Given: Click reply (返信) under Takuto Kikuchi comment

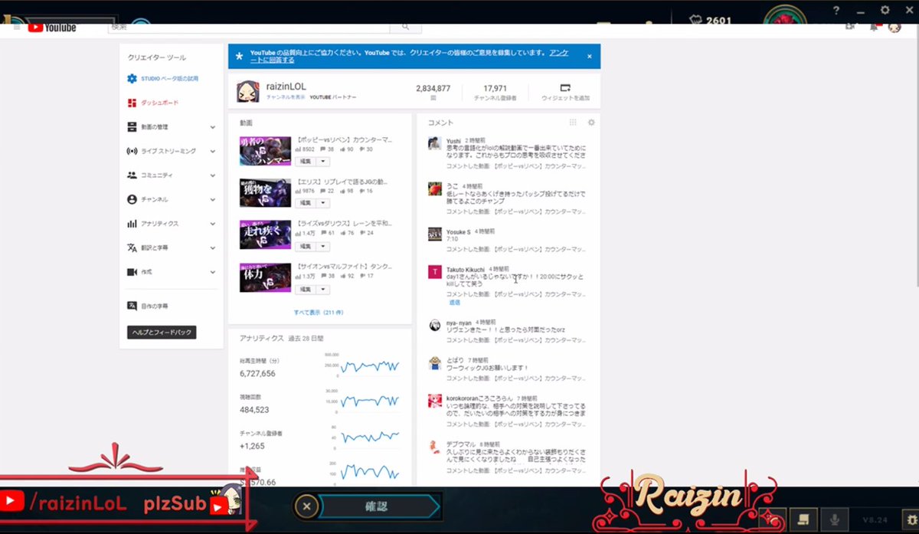Looking at the screenshot, I should 455,302.
